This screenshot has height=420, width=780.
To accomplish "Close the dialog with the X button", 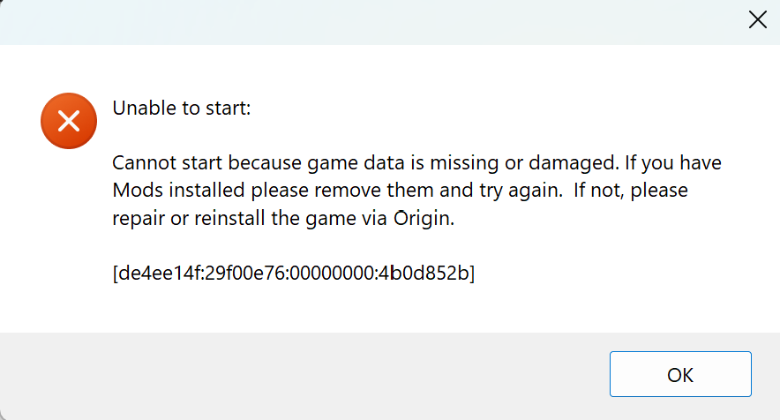I will [x=758, y=20].
